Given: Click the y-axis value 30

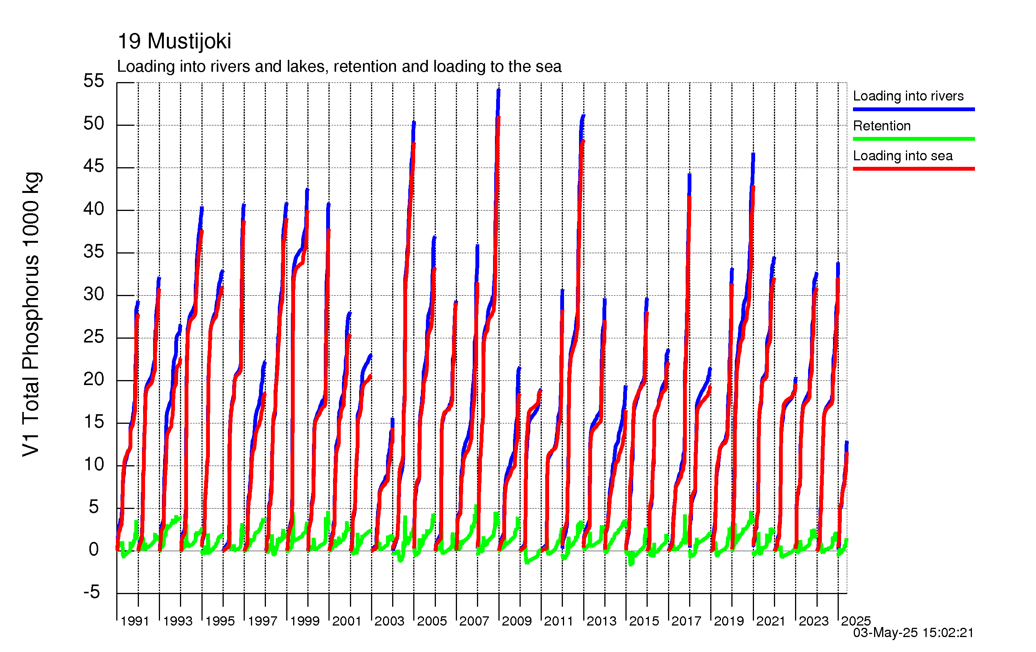Looking at the screenshot, I should coord(94,294).
